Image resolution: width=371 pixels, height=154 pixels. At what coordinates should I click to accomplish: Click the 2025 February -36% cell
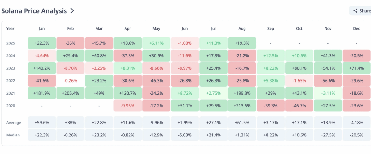(x=70, y=43)
